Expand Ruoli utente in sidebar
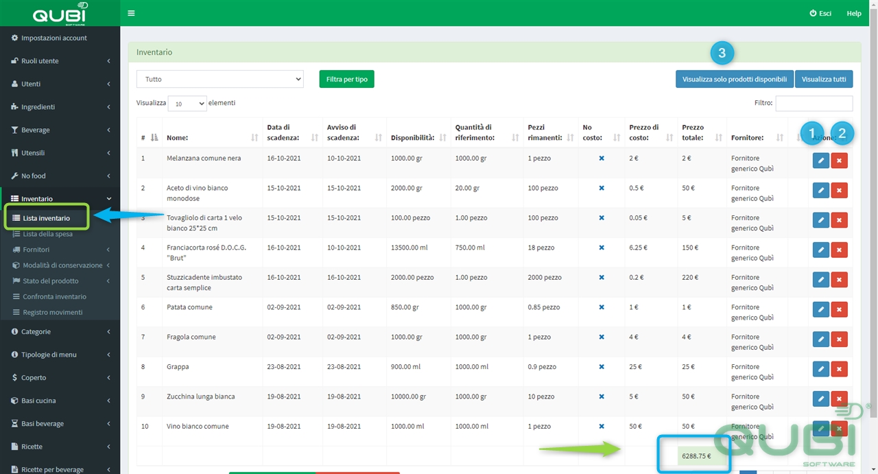The width and height of the screenshot is (878, 474). click(x=60, y=61)
